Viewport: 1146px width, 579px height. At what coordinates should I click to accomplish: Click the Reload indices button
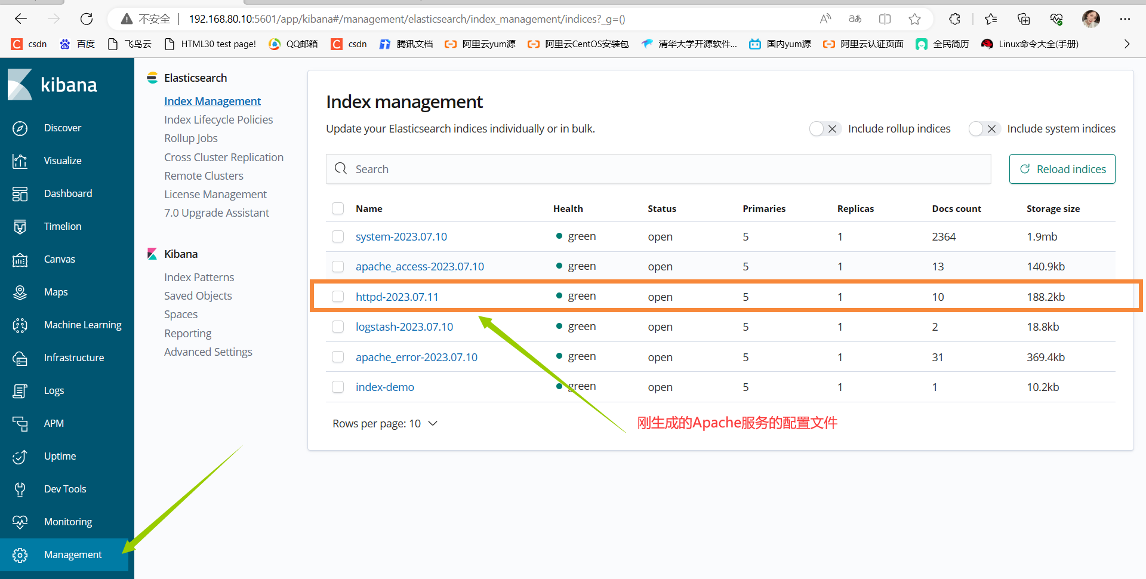(1062, 169)
